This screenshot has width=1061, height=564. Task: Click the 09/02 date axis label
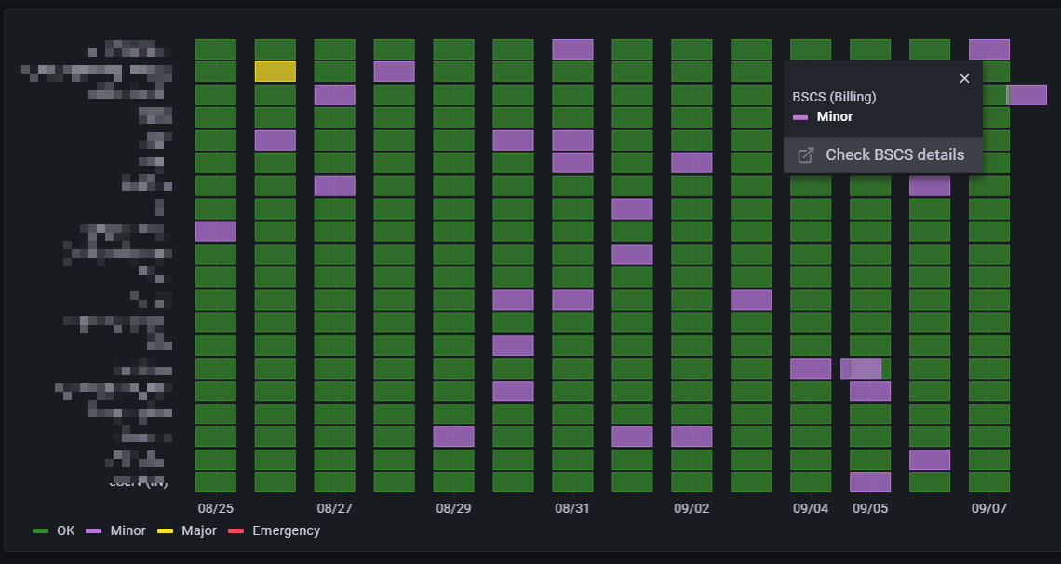pos(692,508)
